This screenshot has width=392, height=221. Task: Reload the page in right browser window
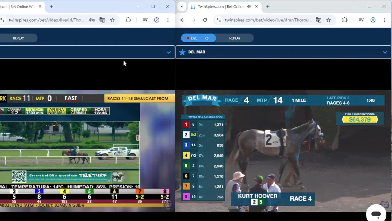point(205,20)
